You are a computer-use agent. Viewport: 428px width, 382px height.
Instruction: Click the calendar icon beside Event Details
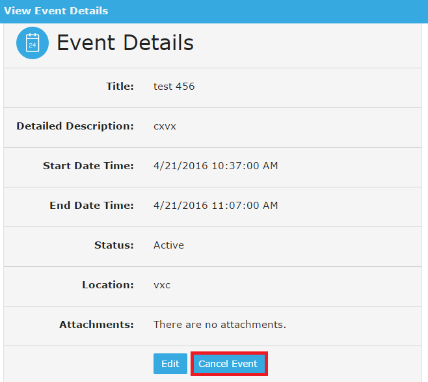point(33,43)
